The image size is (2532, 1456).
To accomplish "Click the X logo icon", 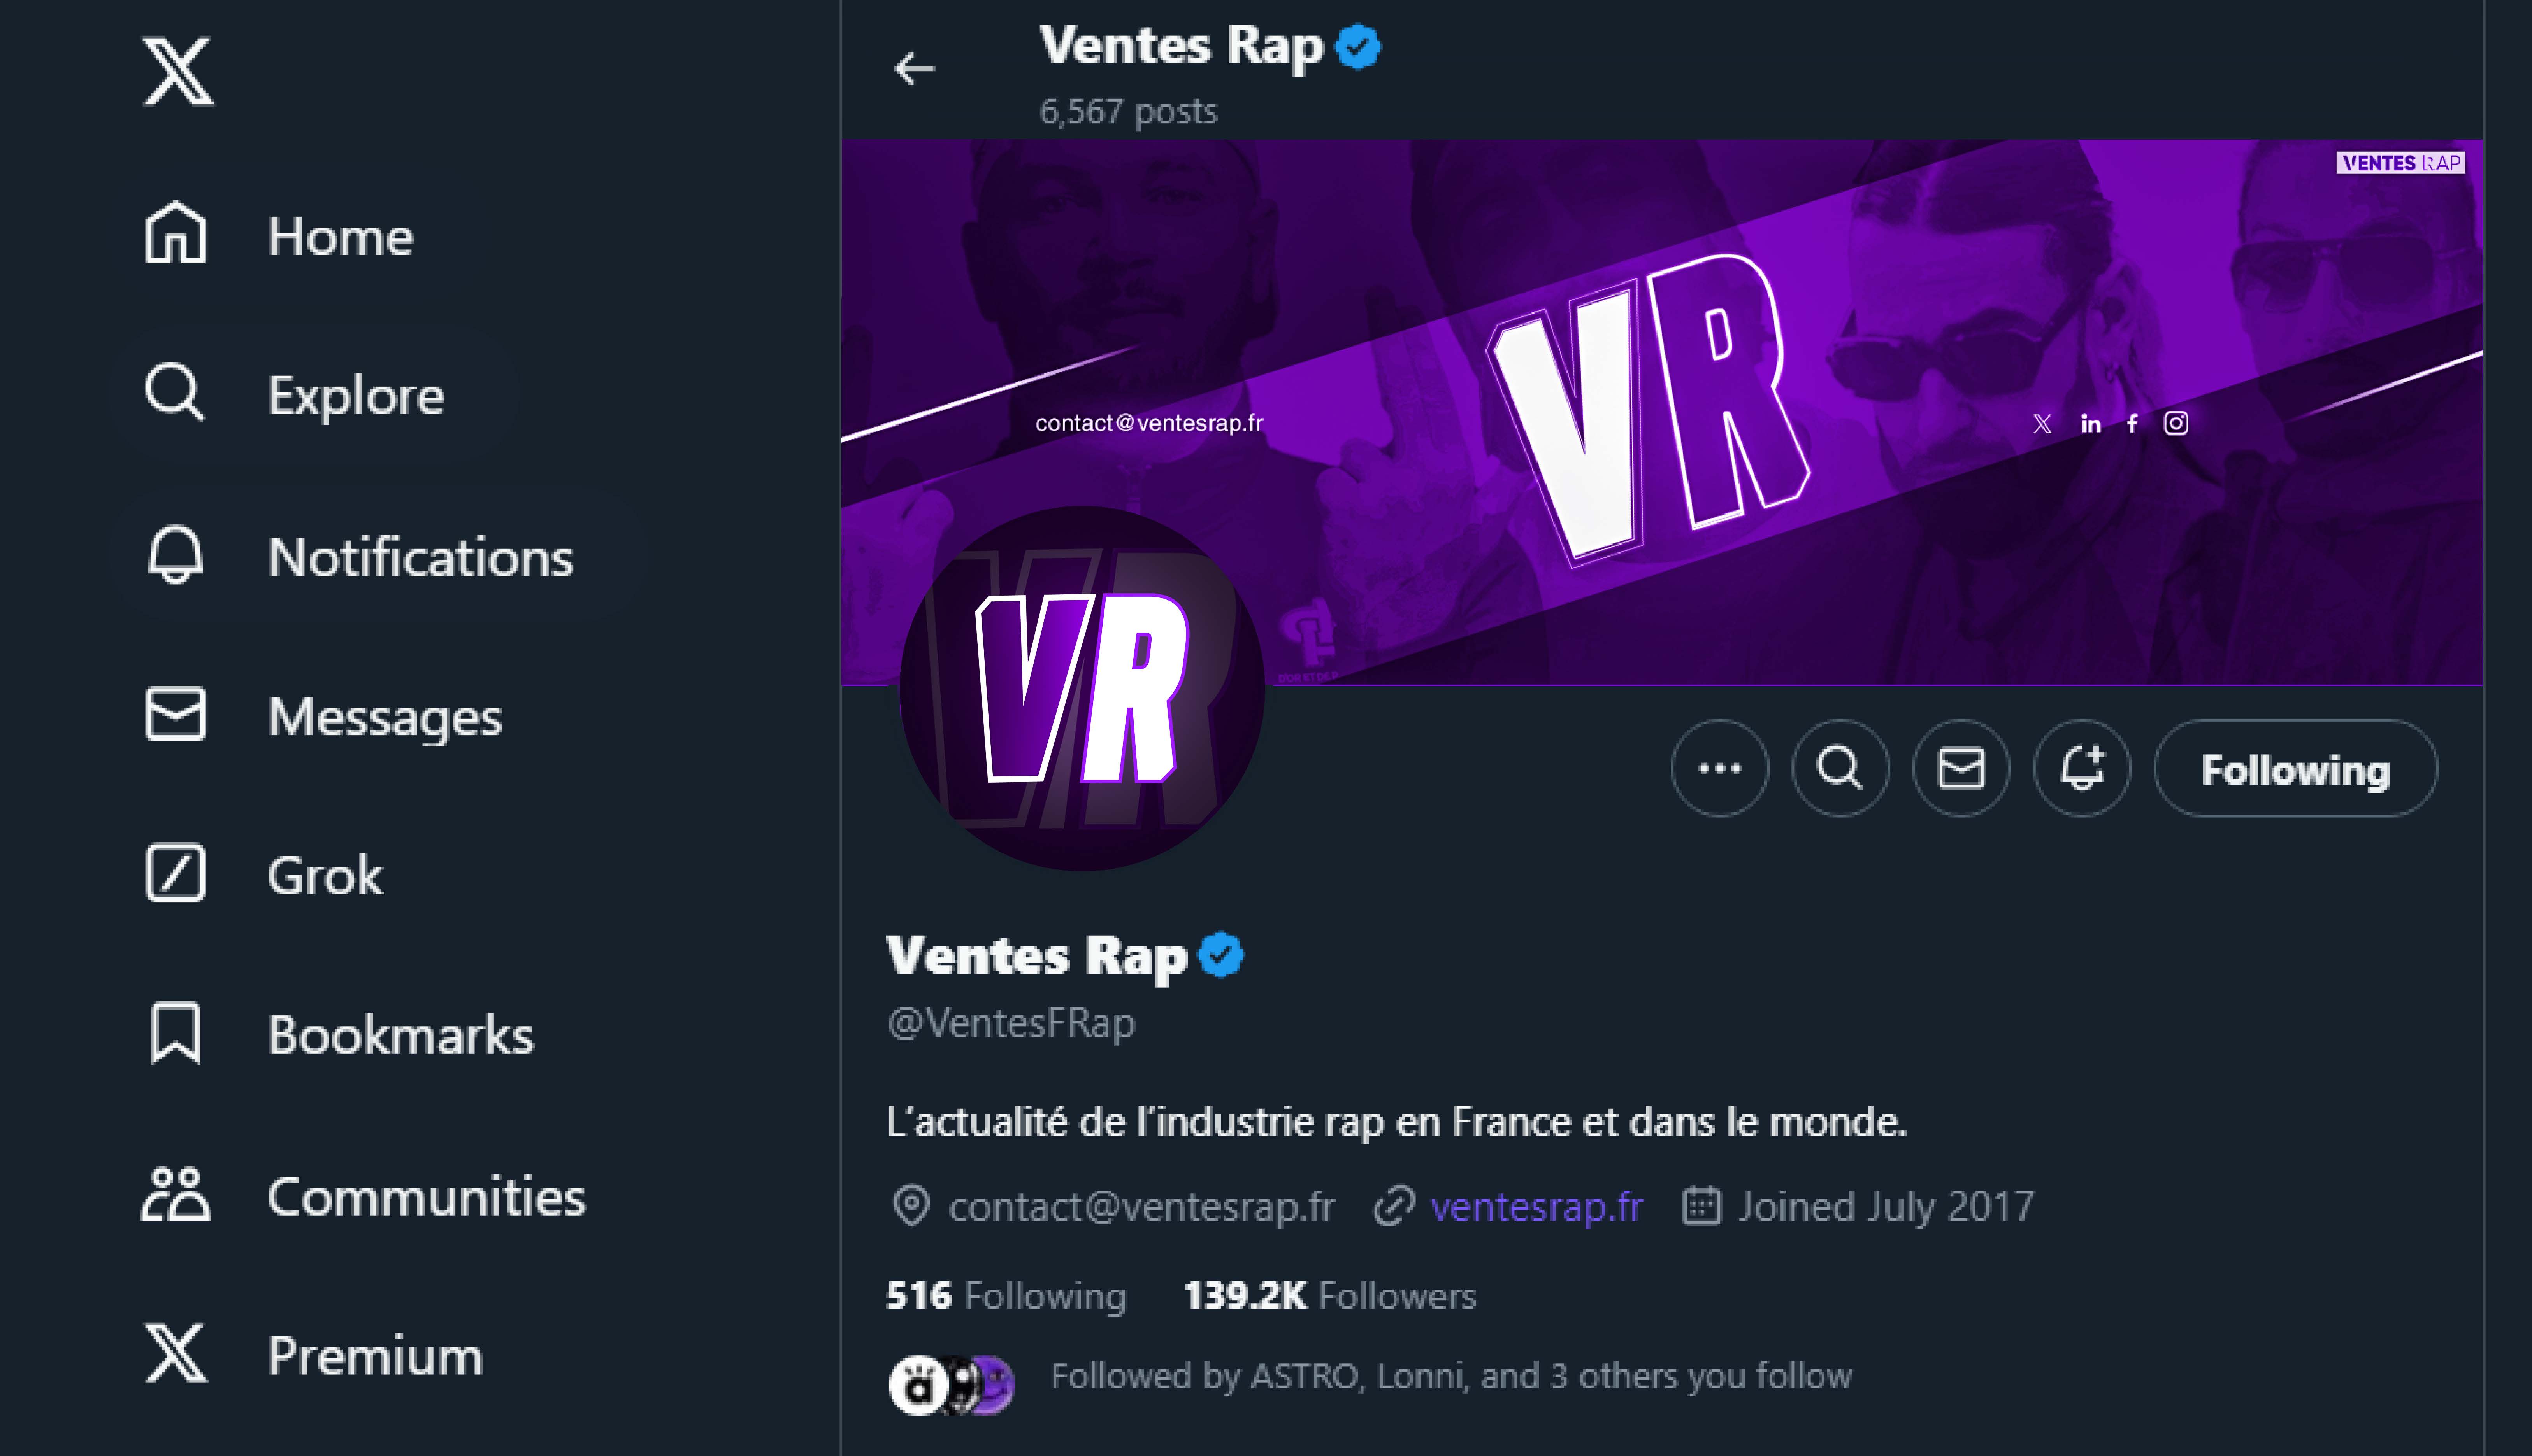I will 177,71.
